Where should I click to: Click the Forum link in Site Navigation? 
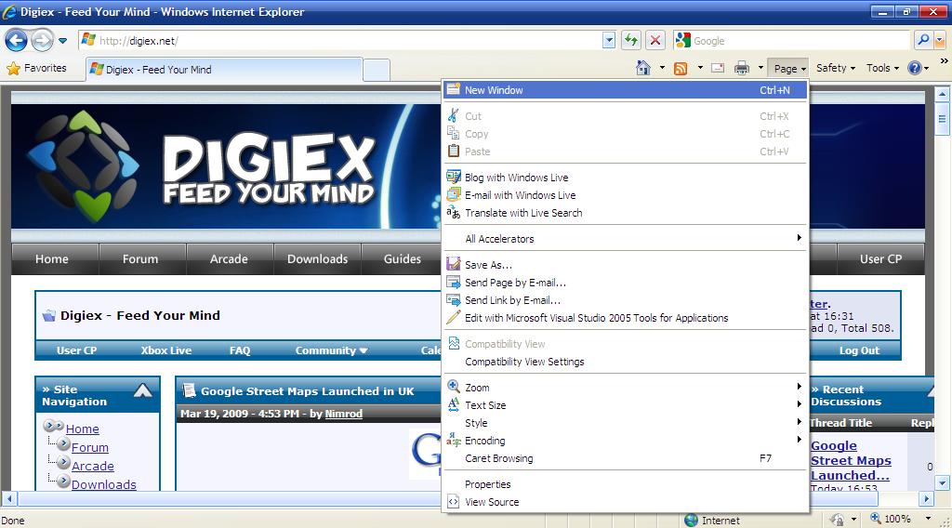coord(90,447)
